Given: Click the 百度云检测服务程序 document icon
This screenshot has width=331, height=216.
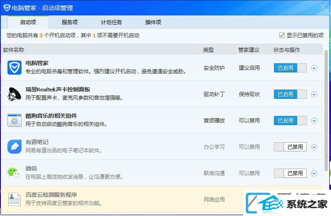Looking at the screenshot, I should coord(14,199).
